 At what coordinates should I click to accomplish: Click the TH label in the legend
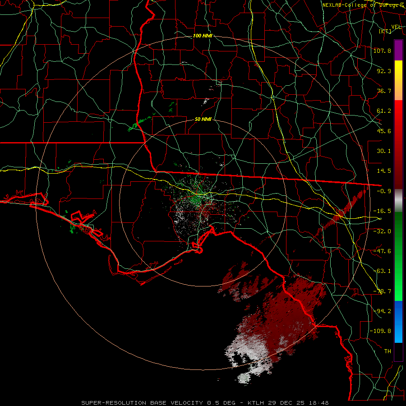point(388,351)
